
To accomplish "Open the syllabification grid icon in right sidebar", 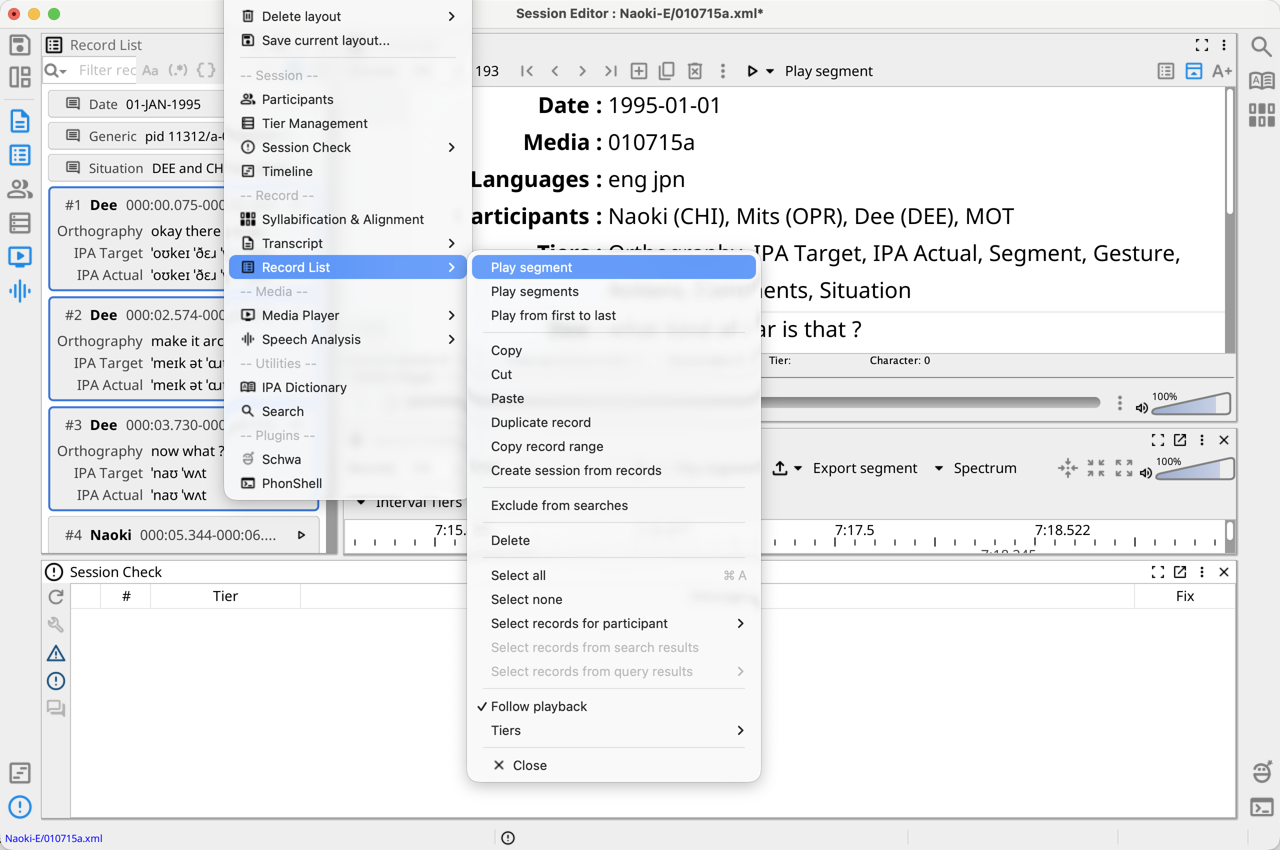I will coord(1261,115).
